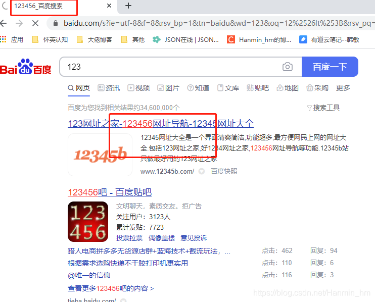Open the 怀英认知 bookmark folder
This screenshot has width=375, height=302.
click(x=50, y=39)
